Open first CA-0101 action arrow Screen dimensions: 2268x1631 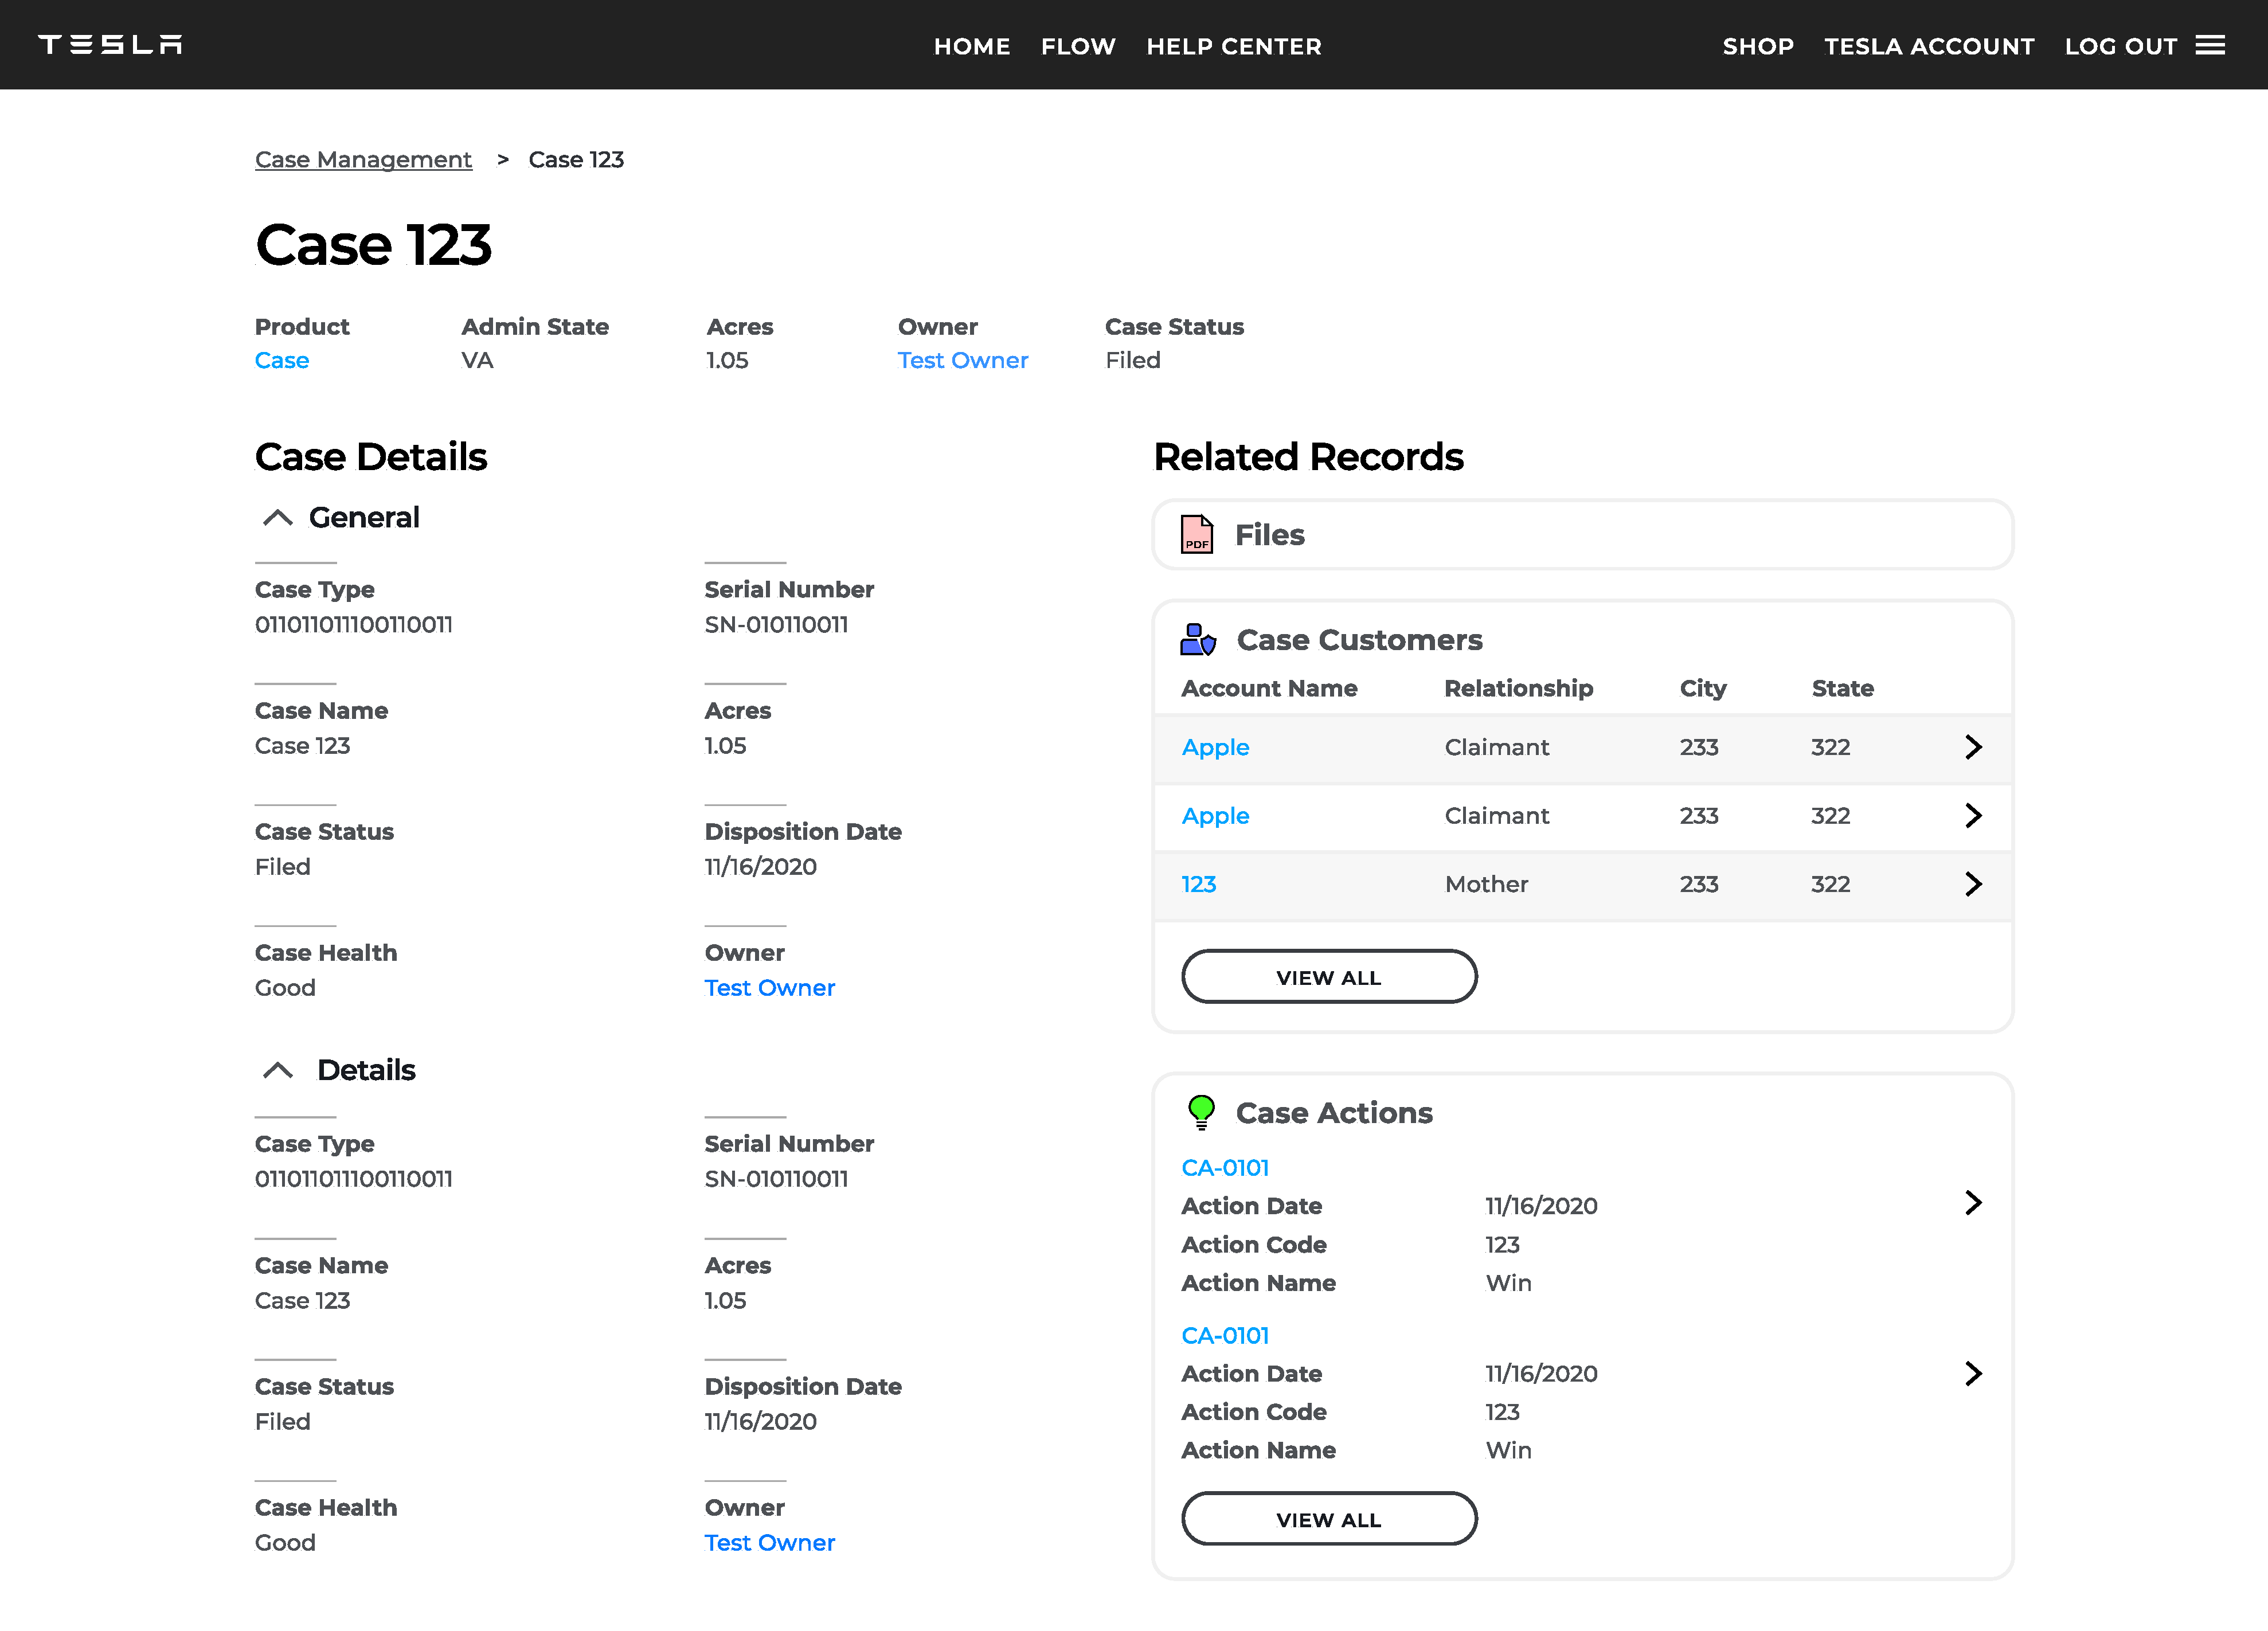tap(1972, 1203)
